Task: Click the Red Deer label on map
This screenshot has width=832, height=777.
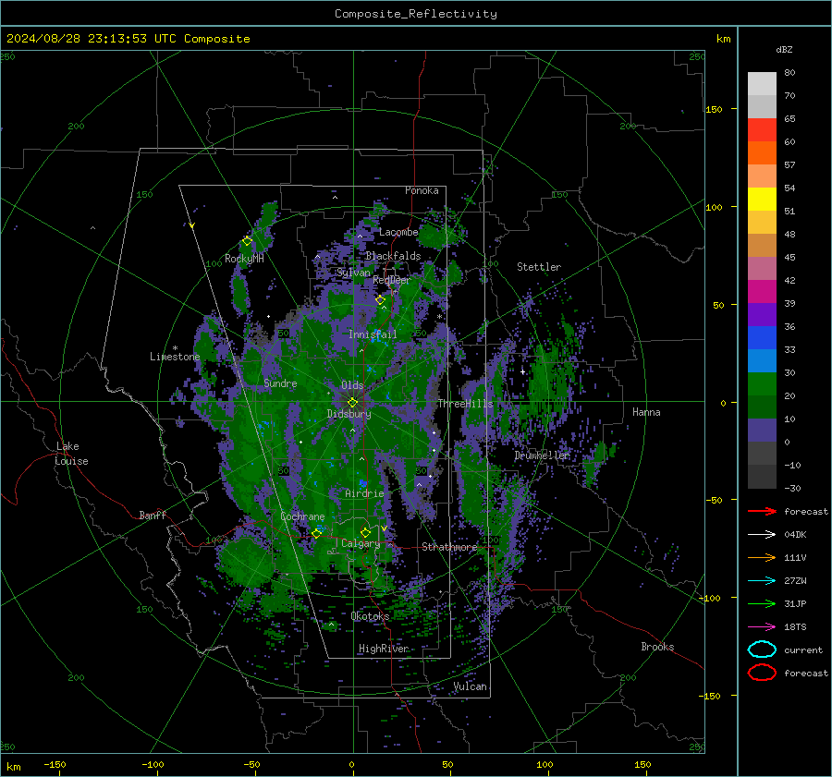Action: pos(392,280)
